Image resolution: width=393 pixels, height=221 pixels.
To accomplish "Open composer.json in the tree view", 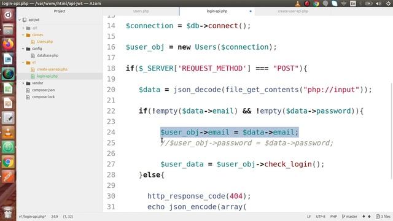I will [43, 90].
